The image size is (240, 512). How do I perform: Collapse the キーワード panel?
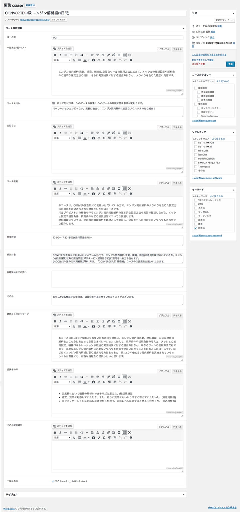[234, 190]
